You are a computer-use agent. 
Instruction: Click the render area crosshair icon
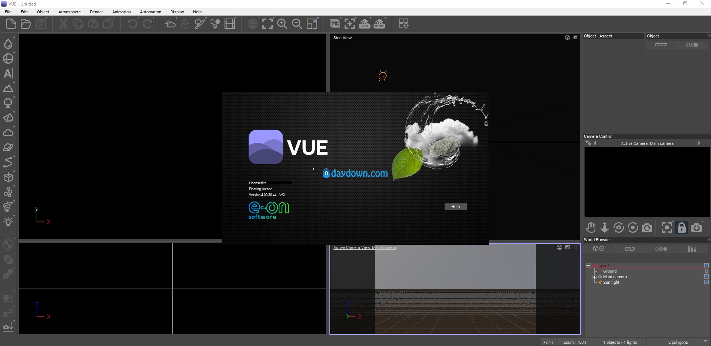[349, 24]
